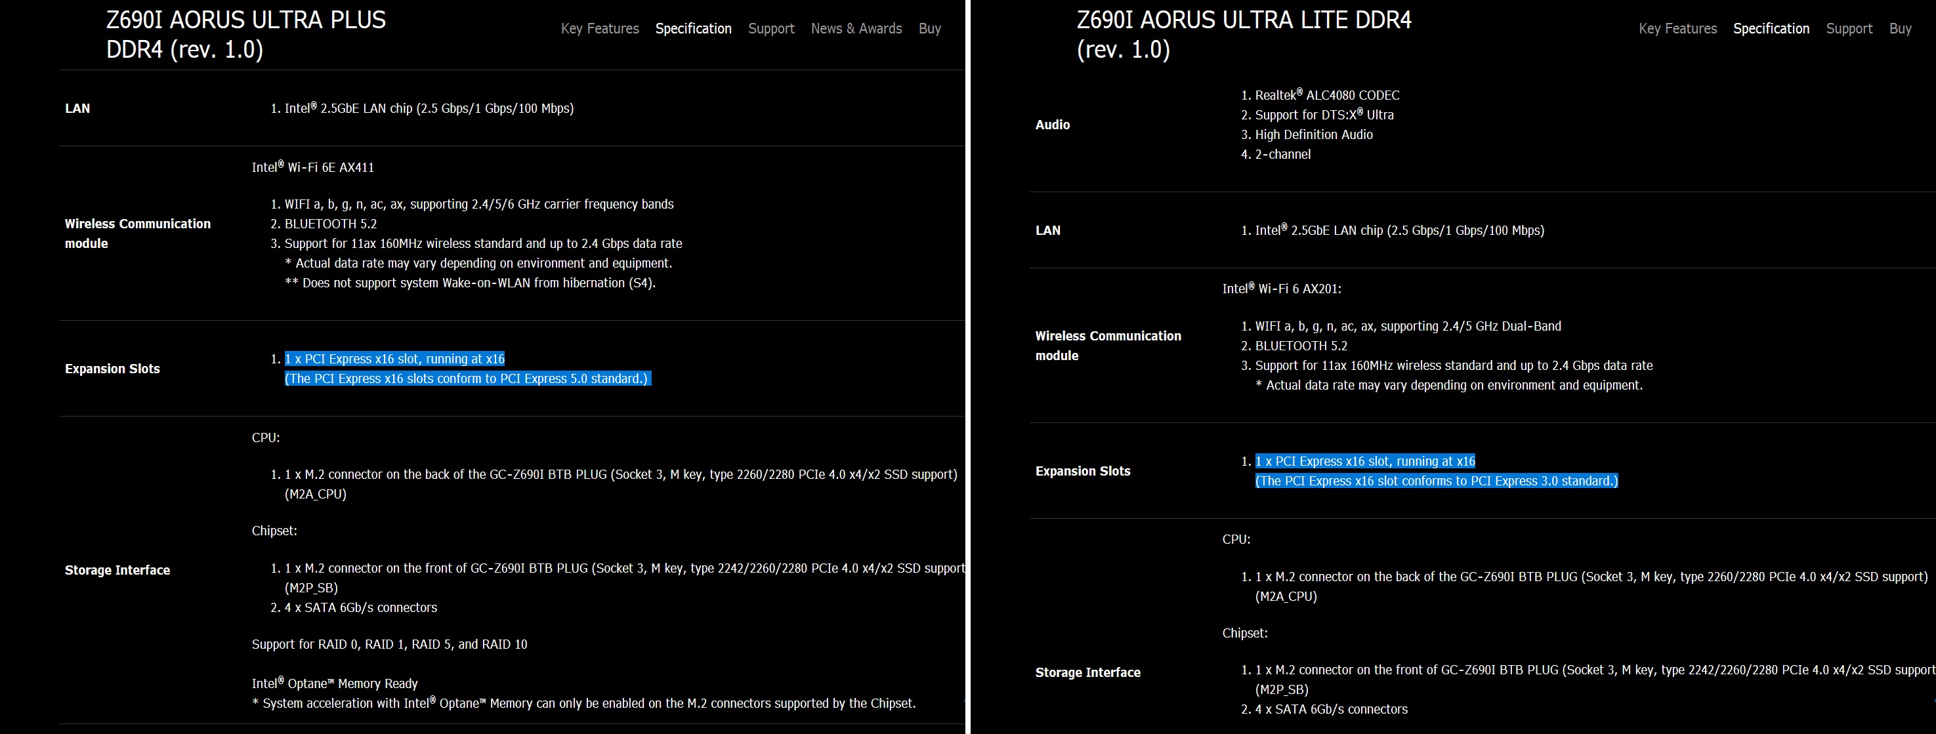The height and width of the screenshot is (734, 1936).
Task: Select Specification tab on ULTRA PLUS page
Action: [x=693, y=29]
